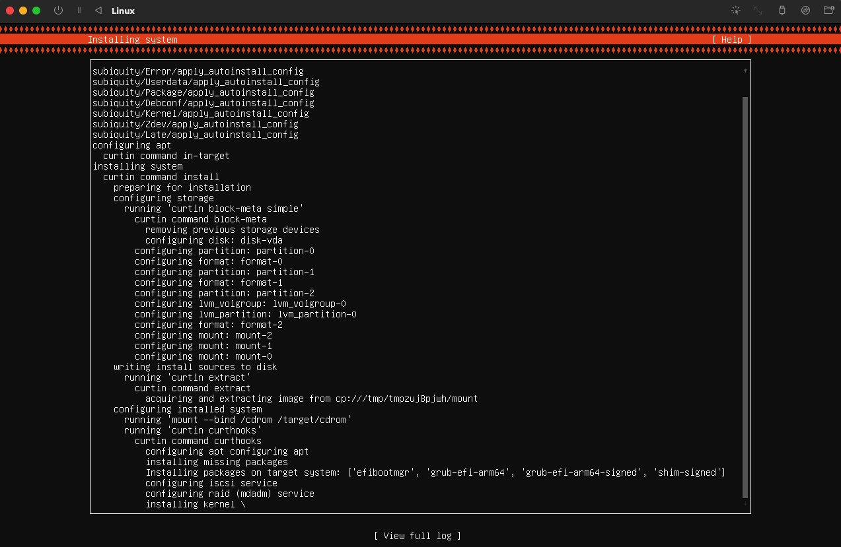Click the resize display arrows icon

point(758,11)
